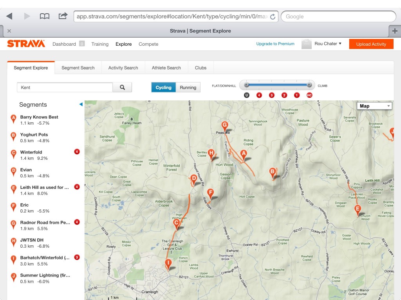The width and height of the screenshot is (401, 300).
Task: Switch to the Activity Search tab
Action: pos(123,68)
